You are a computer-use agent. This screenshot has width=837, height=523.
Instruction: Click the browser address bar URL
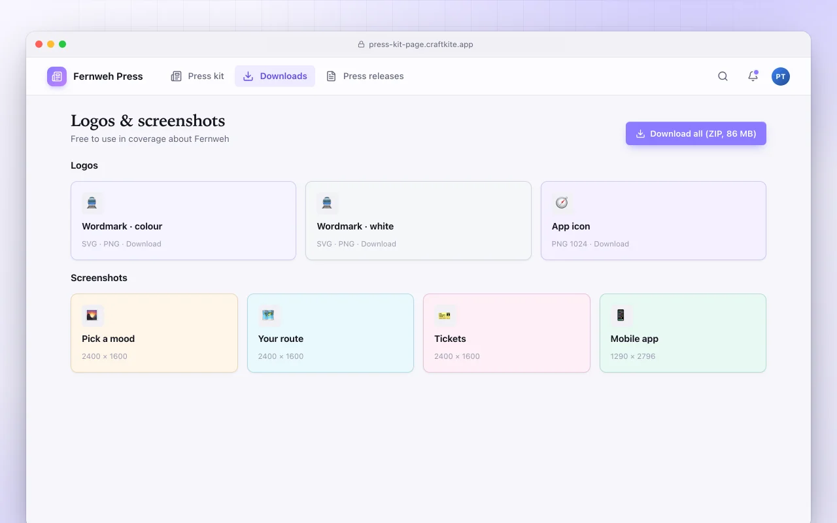tap(420, 44)
